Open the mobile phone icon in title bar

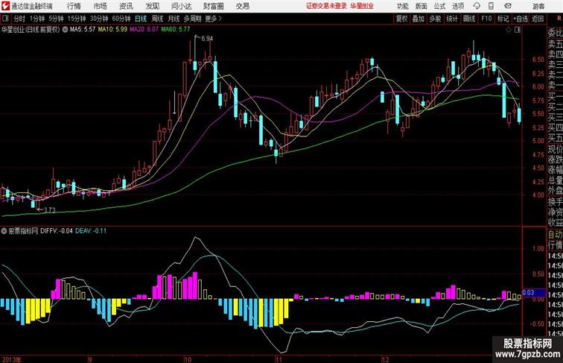(x=492, y=6)
